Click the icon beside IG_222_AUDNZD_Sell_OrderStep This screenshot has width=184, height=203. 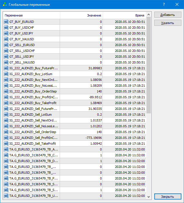(x=6, y=132)
